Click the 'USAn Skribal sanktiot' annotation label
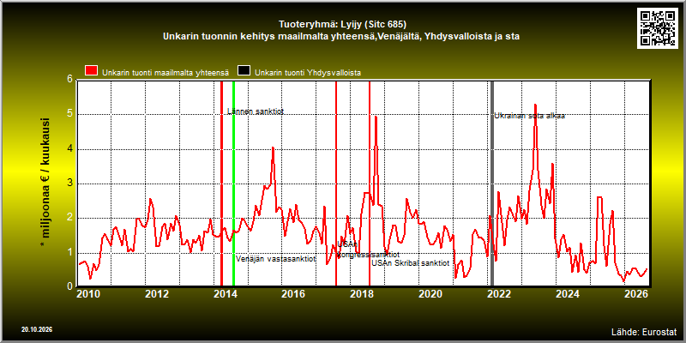This screenshot has height=343, width=686. tap(411, 263)
